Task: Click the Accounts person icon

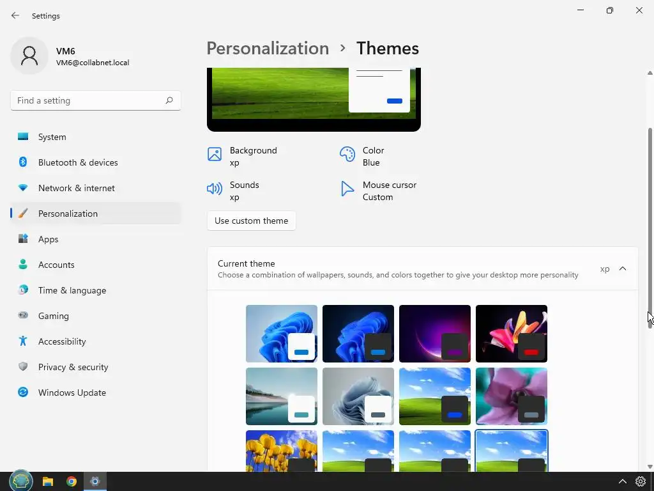Action: click(23, 264)
